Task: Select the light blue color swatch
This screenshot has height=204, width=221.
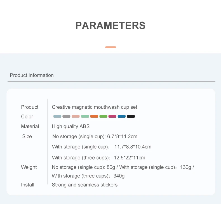Action: pos(57,117)
